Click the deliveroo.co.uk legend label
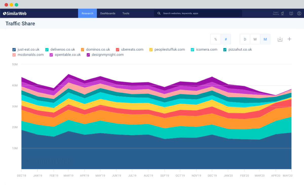304x185 pixels. [63, 50]
